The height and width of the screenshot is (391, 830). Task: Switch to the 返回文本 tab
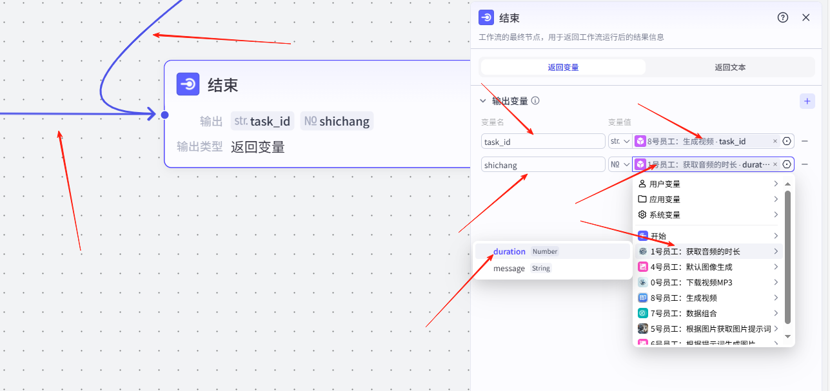pyautogui.click(x=729, y=67)
